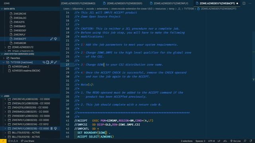Open the editor more actions ellipsis
The width and height of the screenshot is (255, 143).
250,3
